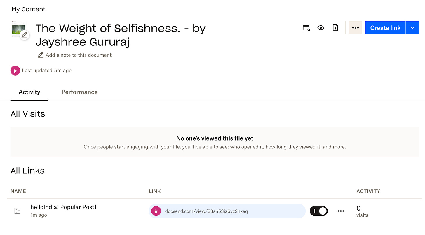Select the Activity tab

click(x=29, y=92)
